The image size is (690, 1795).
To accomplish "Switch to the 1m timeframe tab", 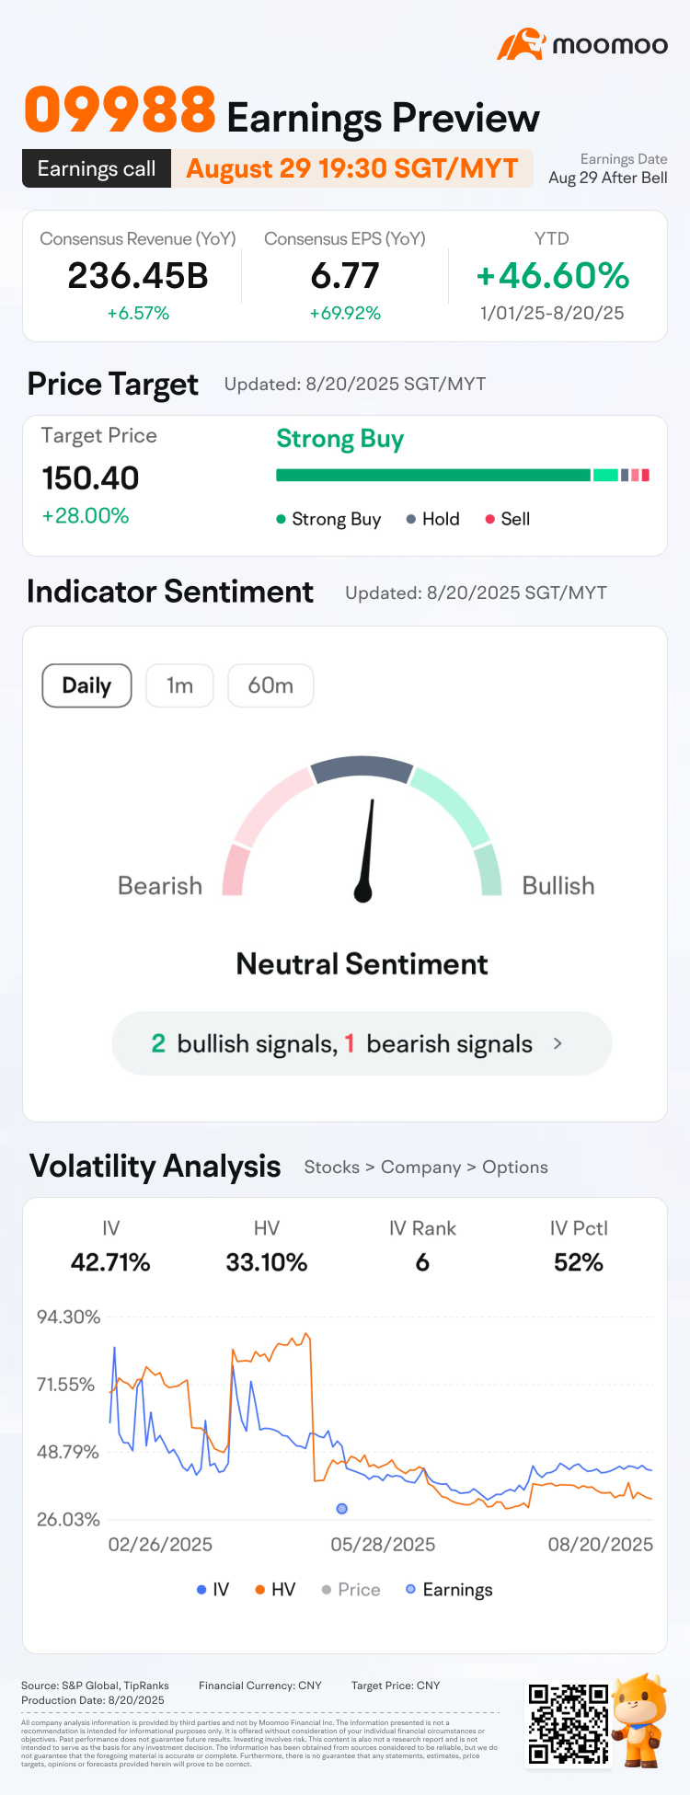I will tap(179, 685).
